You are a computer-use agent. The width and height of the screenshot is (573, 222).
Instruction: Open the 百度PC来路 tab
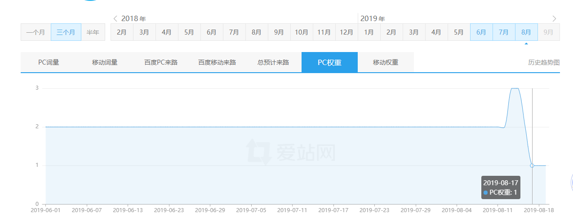coord(161,62)
